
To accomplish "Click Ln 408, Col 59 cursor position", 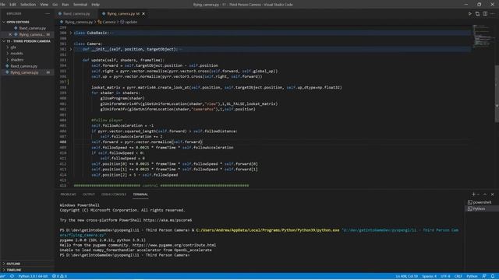I will tap(407, 276).
